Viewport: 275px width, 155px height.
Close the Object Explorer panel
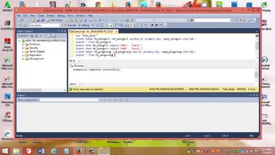click(x=65, y=31)
